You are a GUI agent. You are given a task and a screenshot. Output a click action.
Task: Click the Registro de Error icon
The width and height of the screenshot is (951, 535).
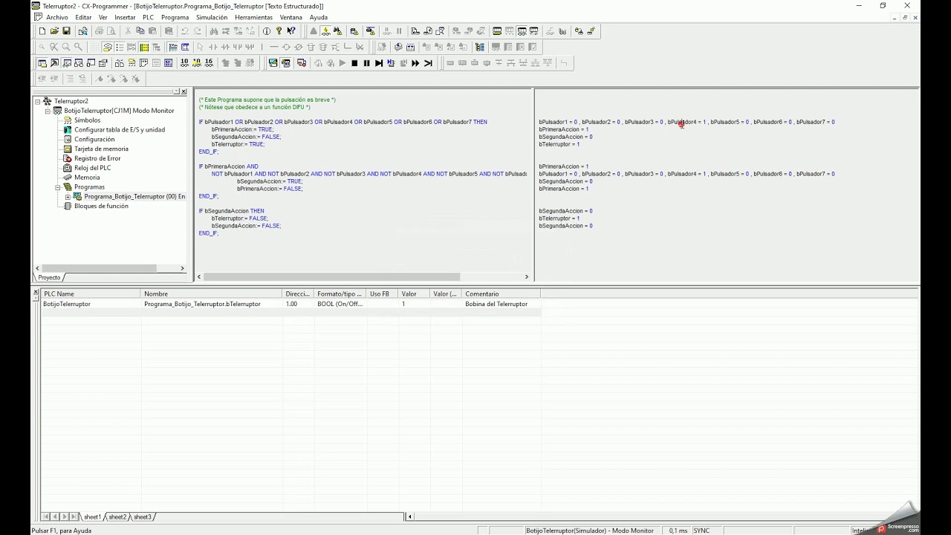[68, 158]
